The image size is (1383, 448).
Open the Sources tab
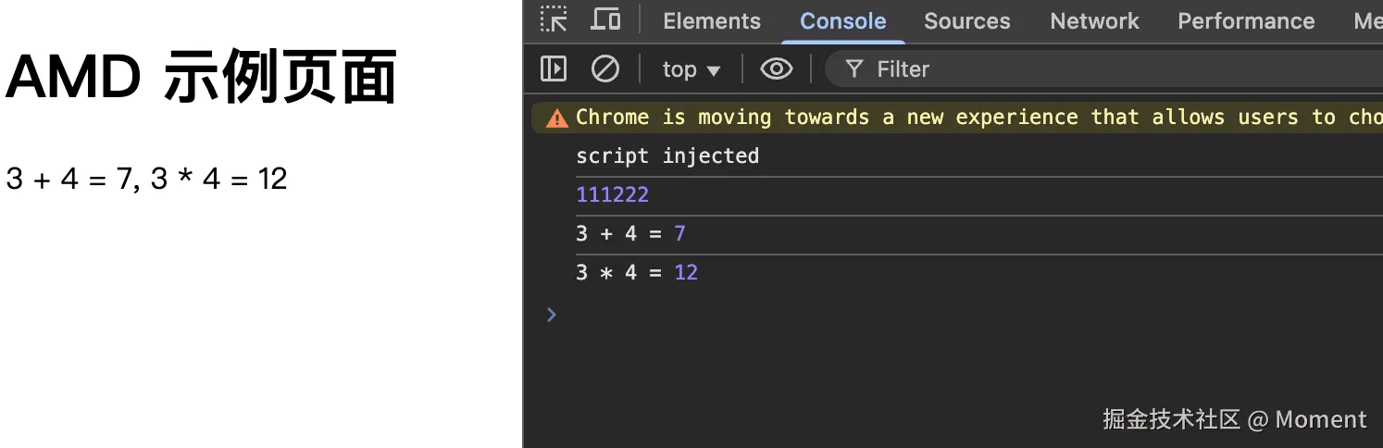pos(966,20)
